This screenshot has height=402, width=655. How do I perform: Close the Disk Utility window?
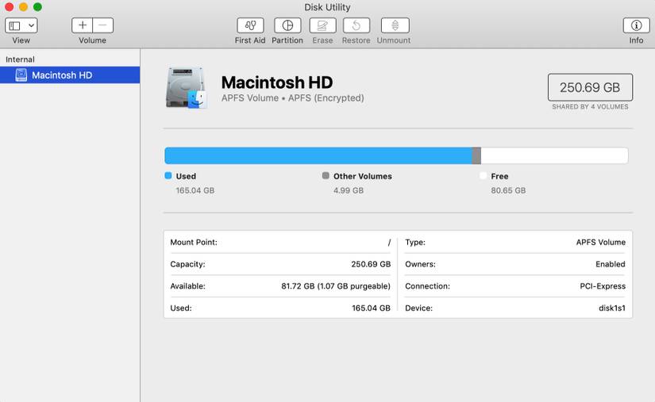[10, 7]
